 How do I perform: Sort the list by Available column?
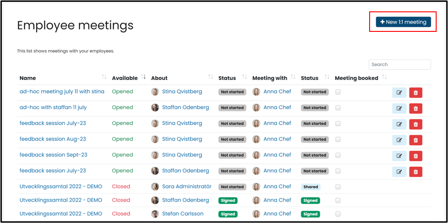144,77
